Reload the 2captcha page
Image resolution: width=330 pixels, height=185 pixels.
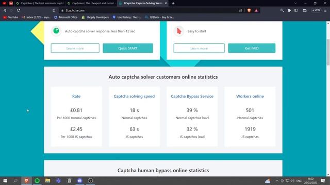coord(19,10)
